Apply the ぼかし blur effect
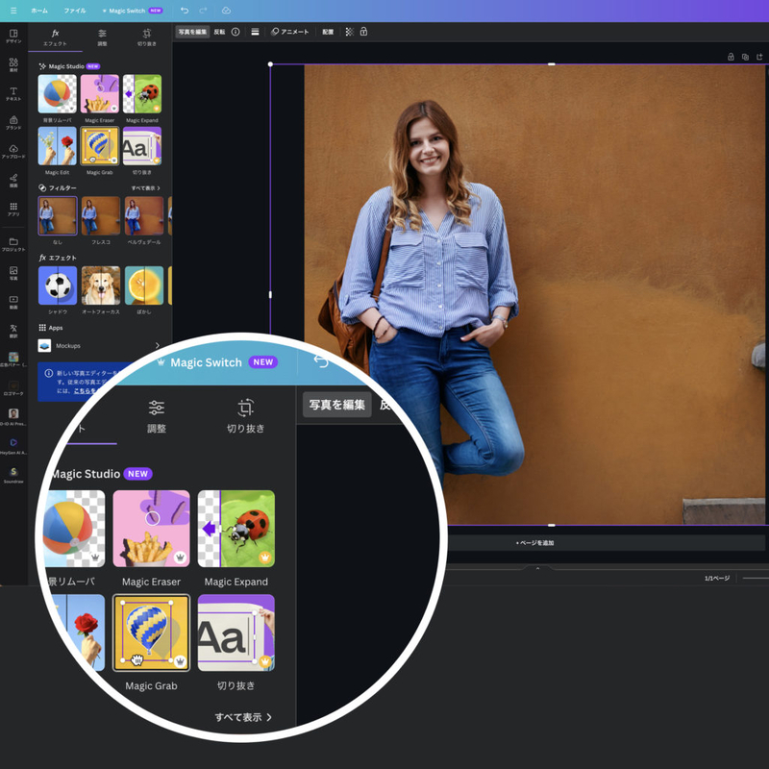Image resolution: width=769 pixels, height=769 pixels. click(143, 285)
